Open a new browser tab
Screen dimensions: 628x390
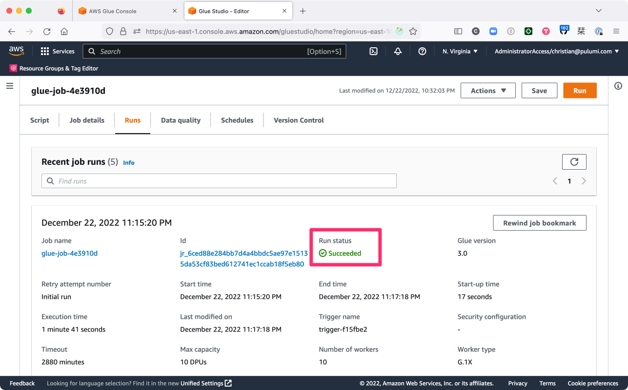303,11
